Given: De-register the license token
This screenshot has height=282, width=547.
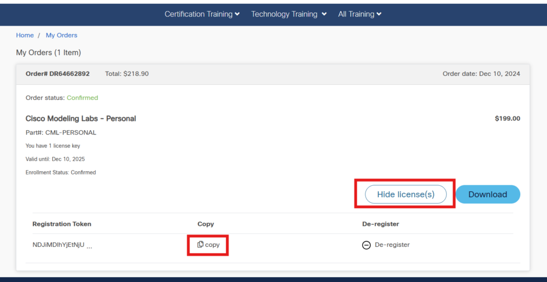Looking at the screenshot, I should 386,245.
